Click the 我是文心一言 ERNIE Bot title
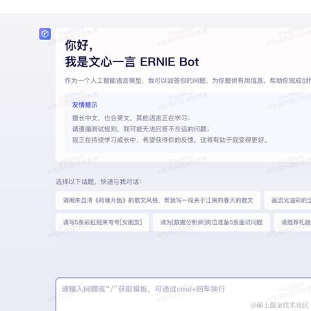This screenshot has width=311, height=311. pyautogui.click(x=132, y=62)
